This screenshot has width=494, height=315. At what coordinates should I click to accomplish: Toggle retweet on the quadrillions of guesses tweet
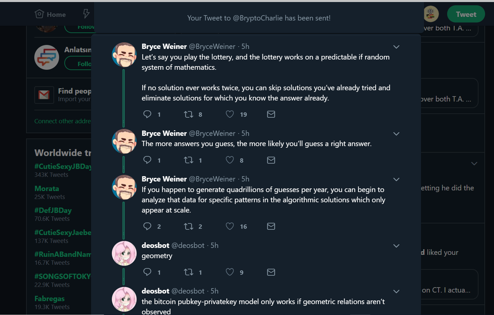(188, 226)
